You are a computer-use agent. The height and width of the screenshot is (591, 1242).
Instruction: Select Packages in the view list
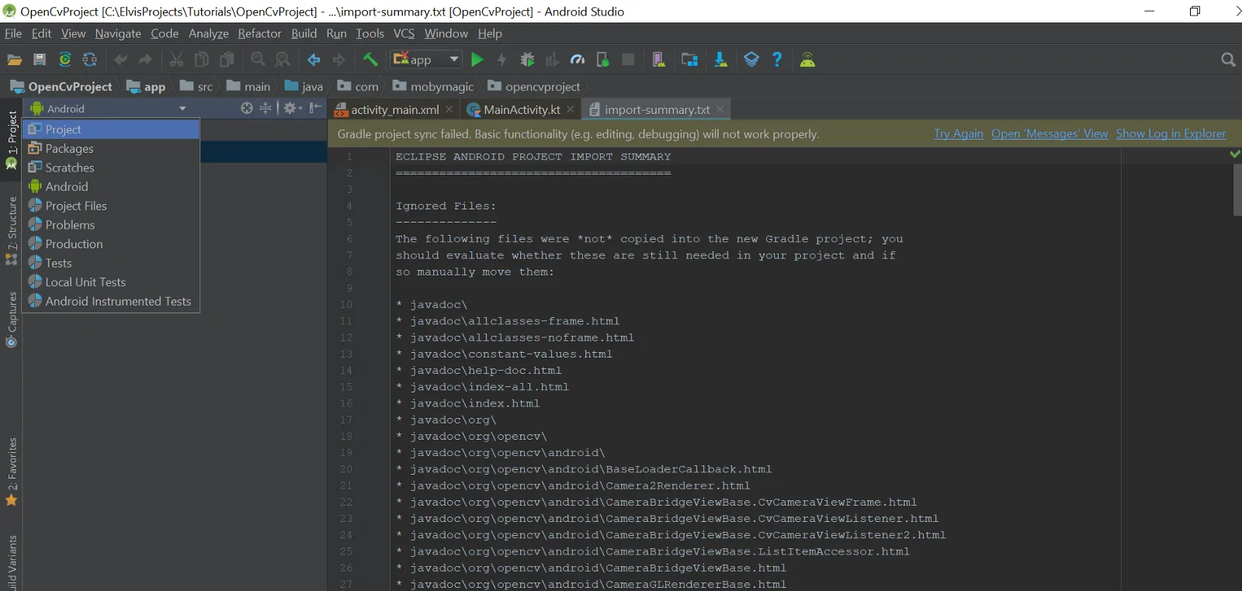[x=111, y=148]
